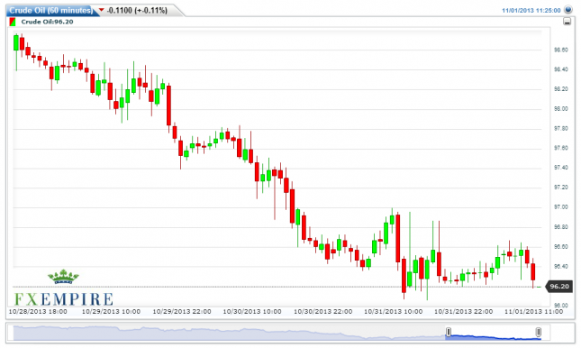Click the 10/31/2013 10:00 time label
581x348 pixels.
(x=393, y=312)
